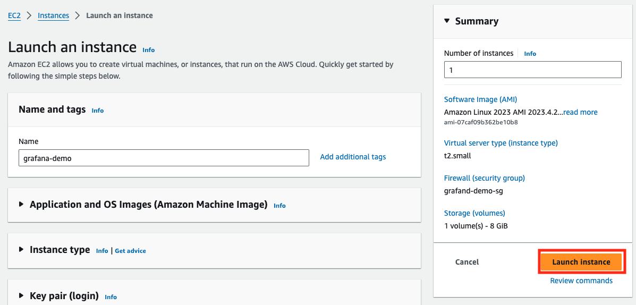Open Info link beside Name and tags
636x305 pixels.
(x=97, y=111)
